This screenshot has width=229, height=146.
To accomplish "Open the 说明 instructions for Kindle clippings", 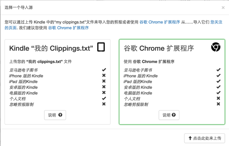I will [55, 115].
